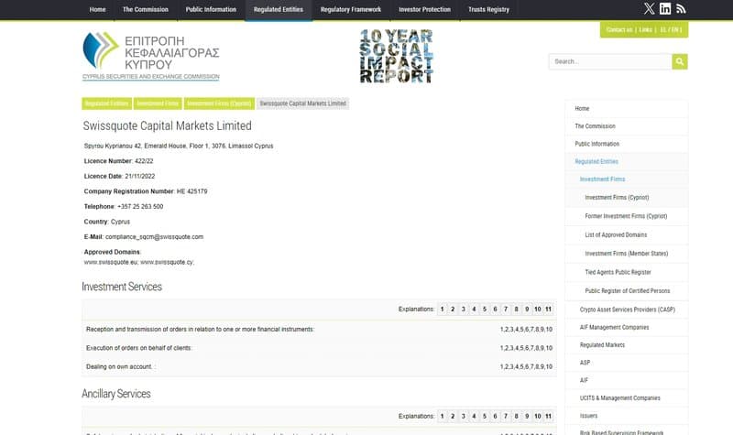Open the Investor Protection top menu
Viewport: 733px width, 435px height.
click(424, 9)
